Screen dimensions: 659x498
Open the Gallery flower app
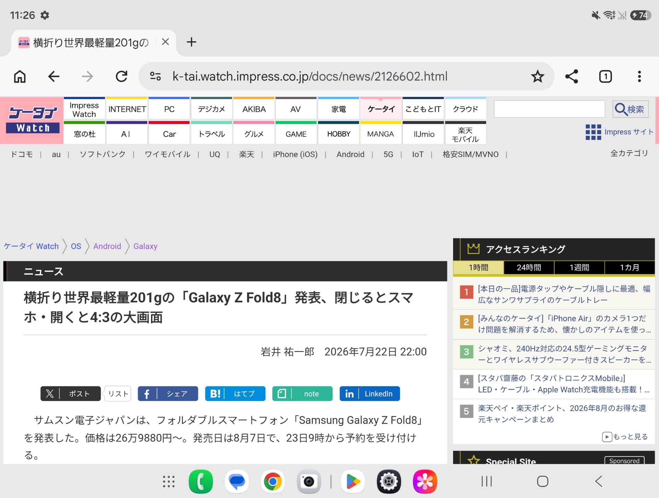point(425,482)
